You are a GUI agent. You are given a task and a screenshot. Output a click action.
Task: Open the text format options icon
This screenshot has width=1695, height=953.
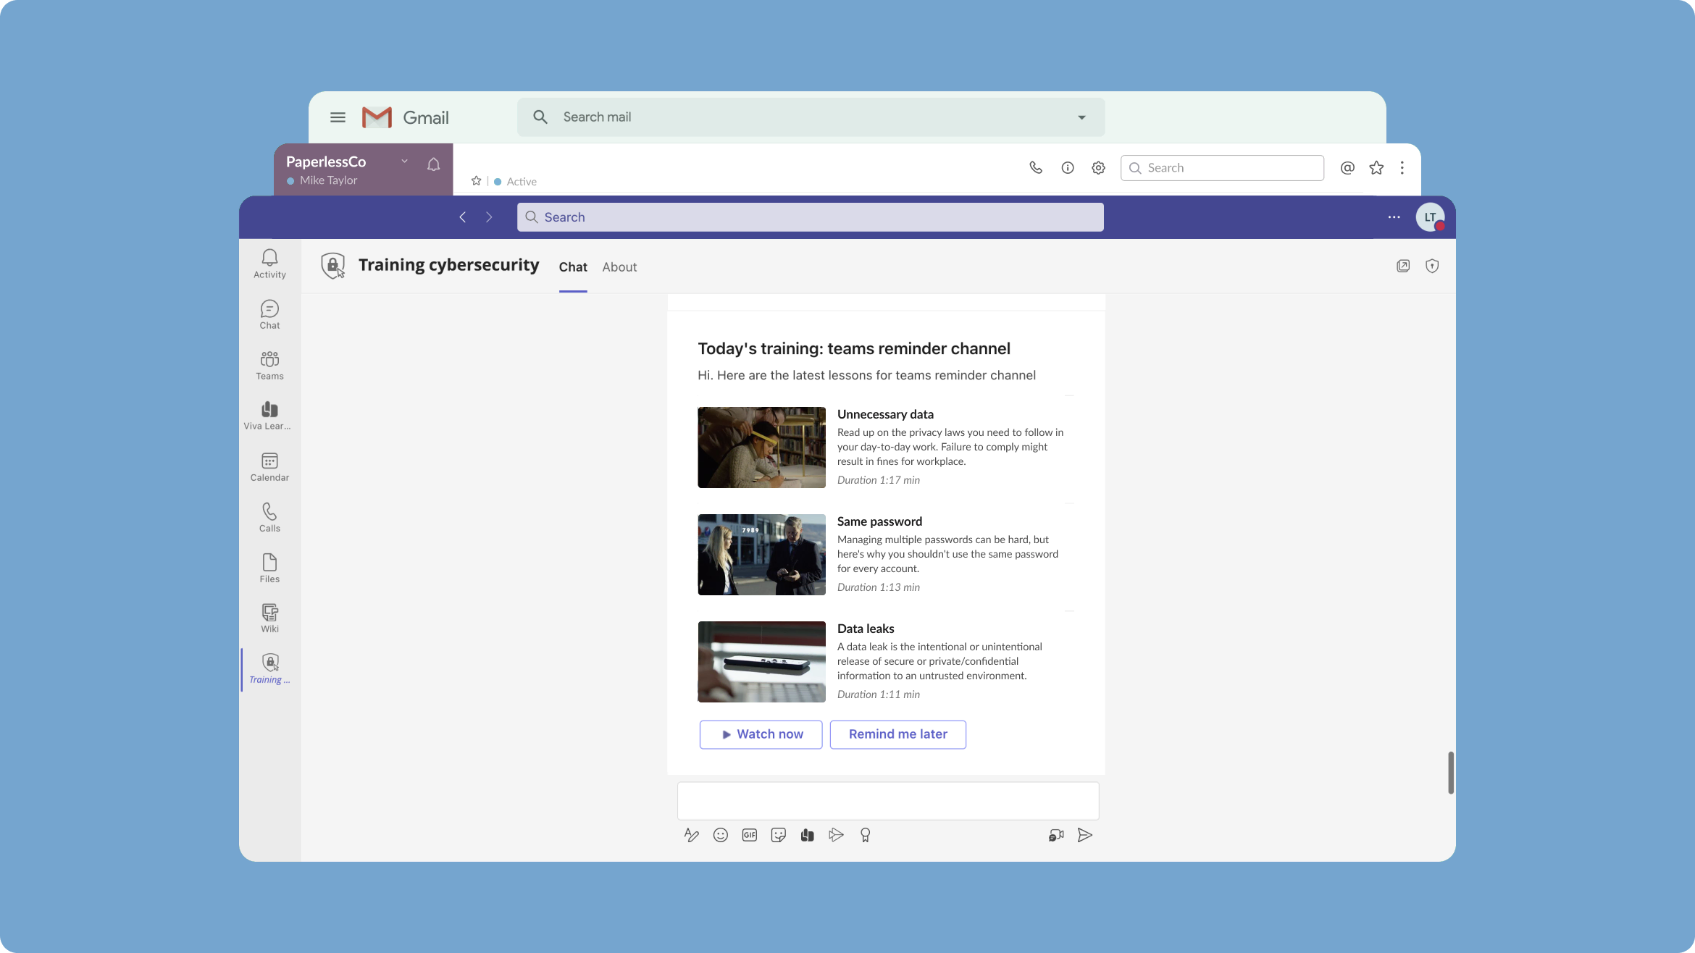[x=691, y=835]
